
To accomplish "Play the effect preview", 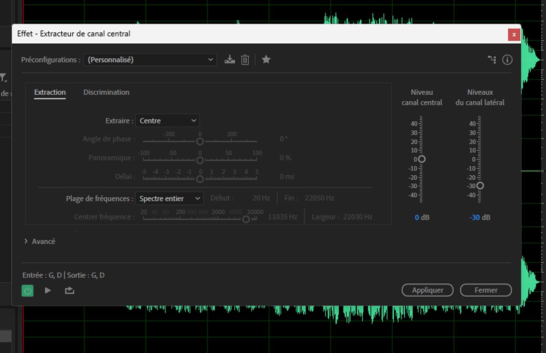I will point(48,290).
